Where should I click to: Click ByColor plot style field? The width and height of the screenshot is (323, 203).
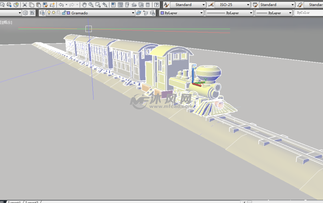tap(308, 13)
